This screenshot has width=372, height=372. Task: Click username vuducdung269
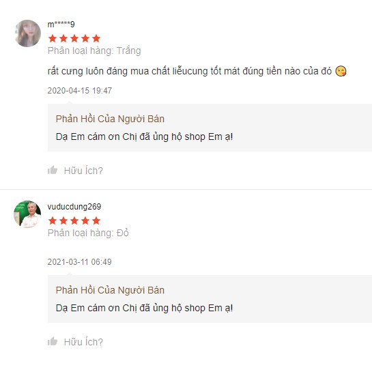pos(74,207)
